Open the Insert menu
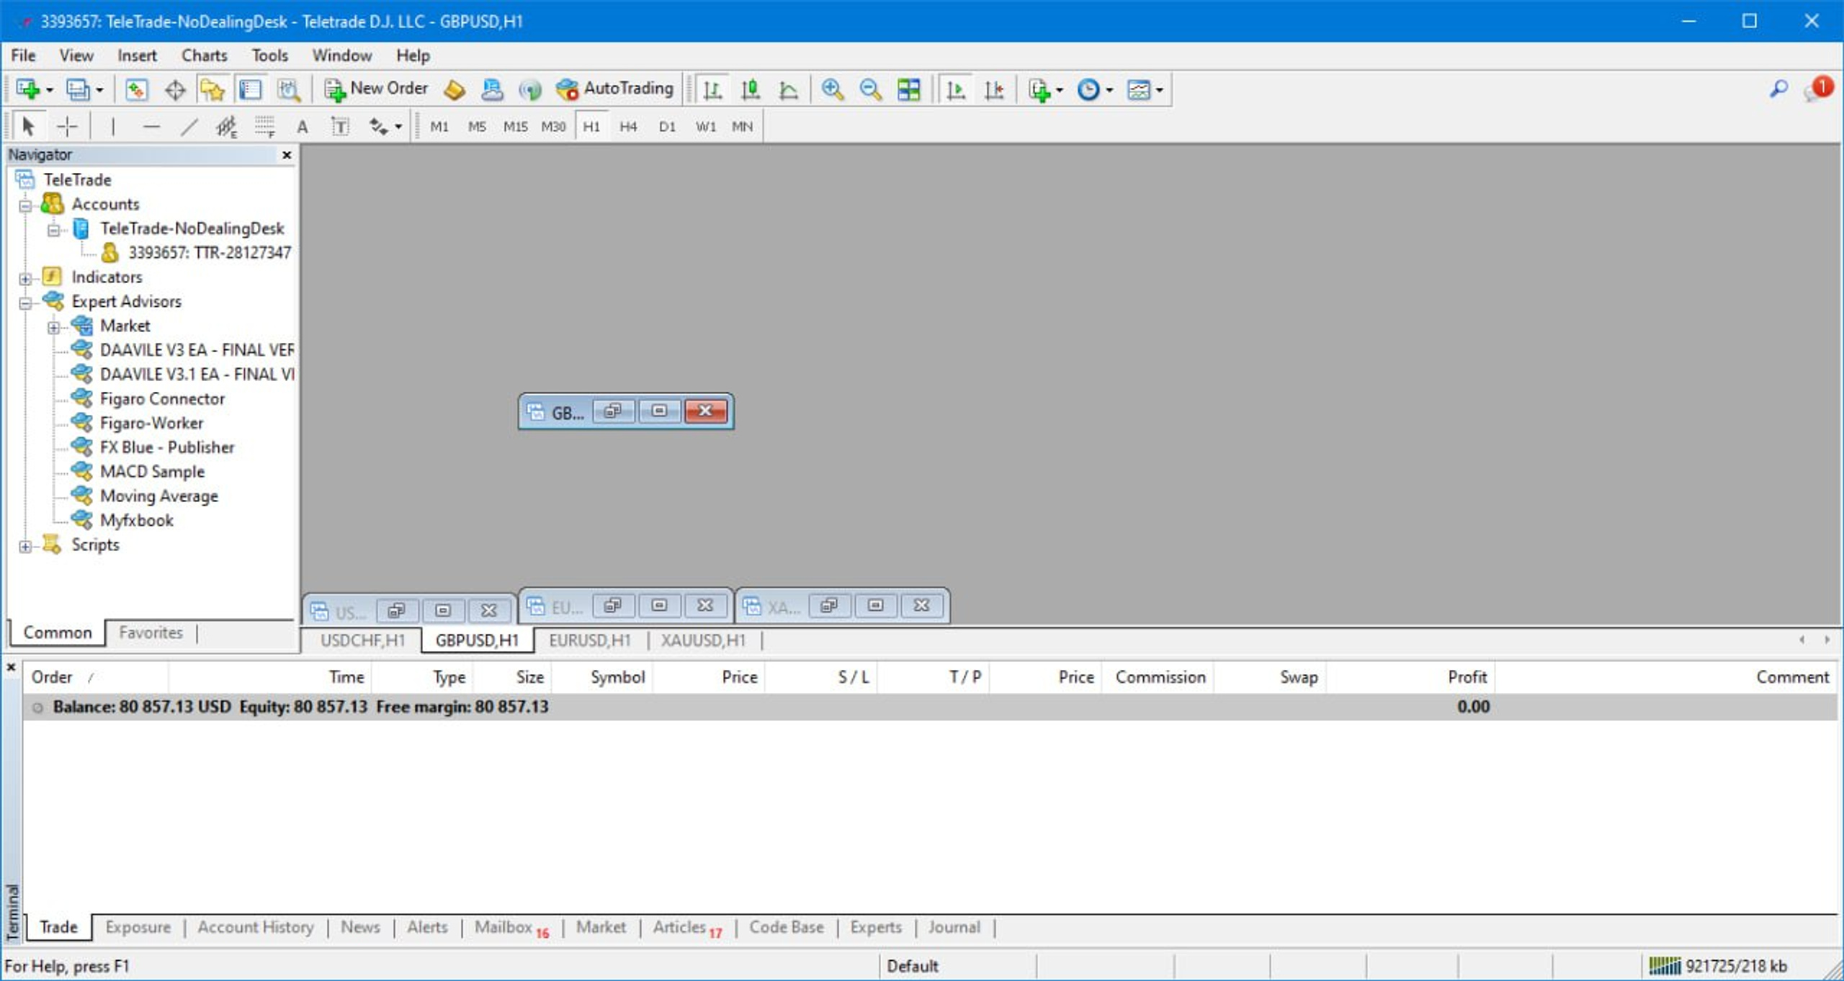Screen dimensions: 1844x981 [137, 55]
